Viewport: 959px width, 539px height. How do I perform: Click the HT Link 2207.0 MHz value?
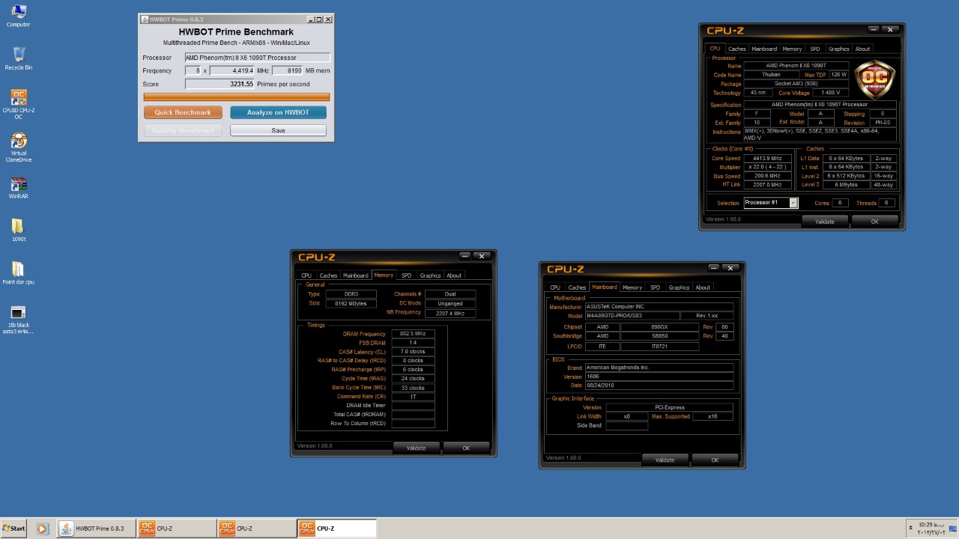click(x=768, y=185)
